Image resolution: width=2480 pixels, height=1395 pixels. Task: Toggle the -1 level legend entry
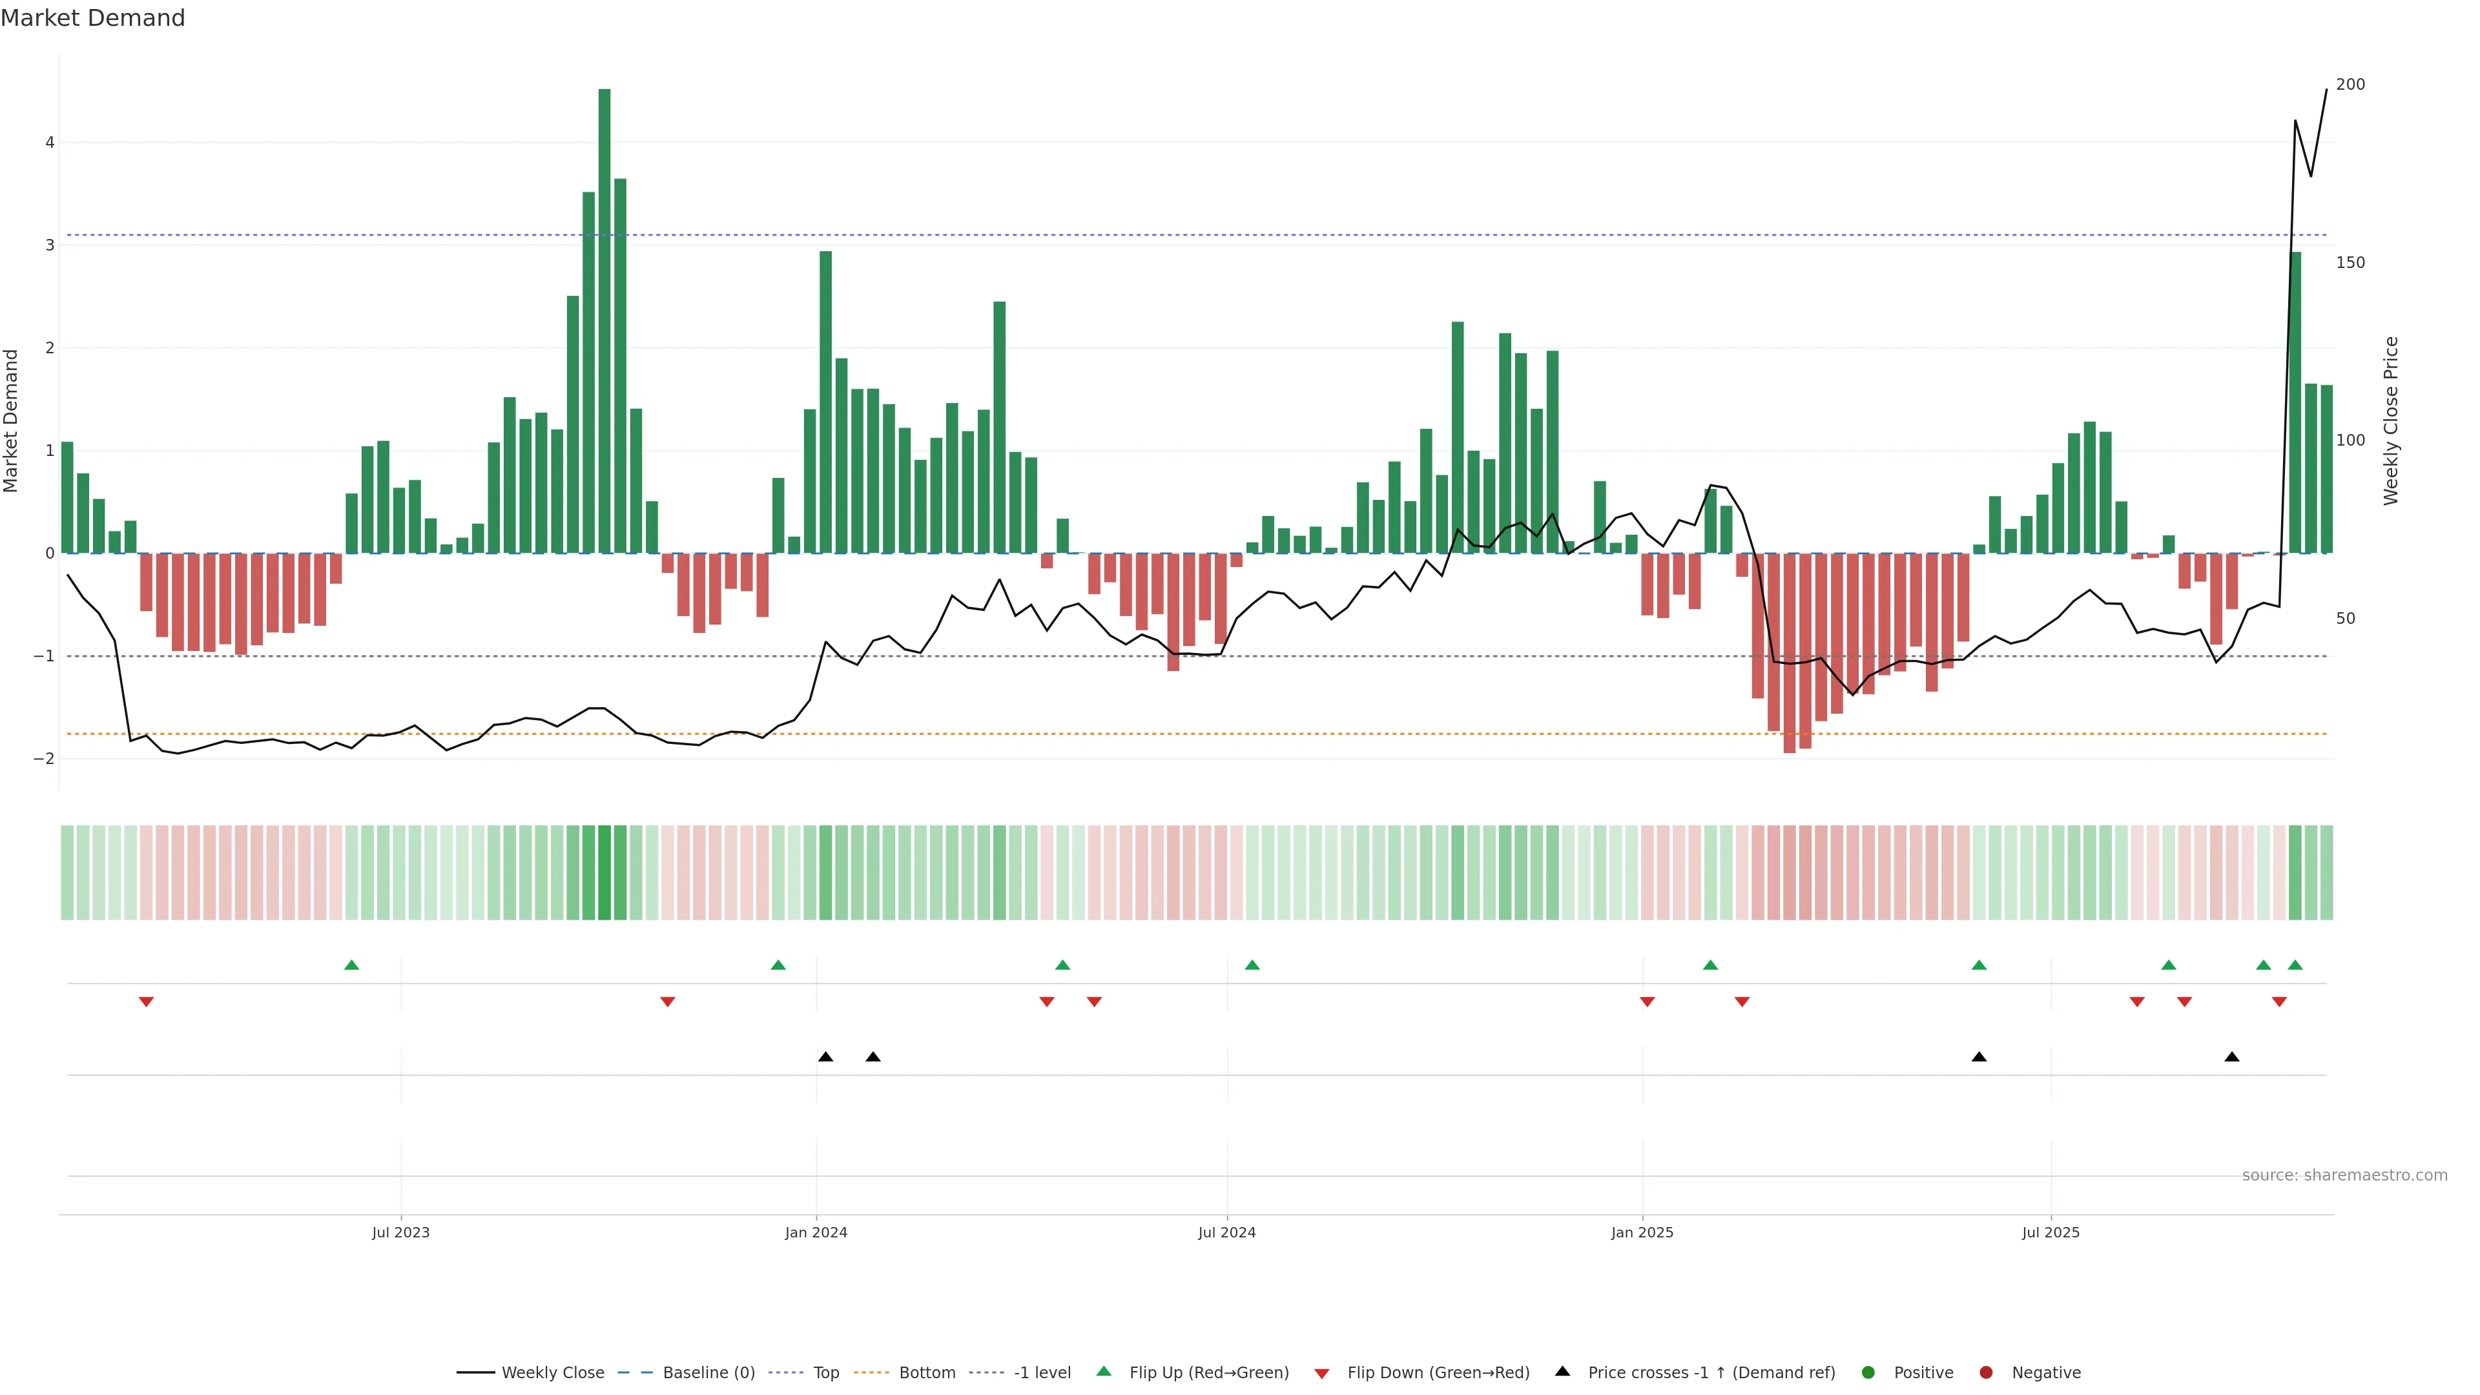point(1042,1373)
